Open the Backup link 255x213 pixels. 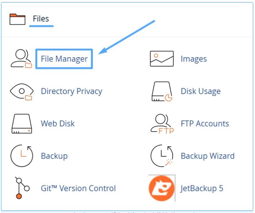[x=54, y=156]
